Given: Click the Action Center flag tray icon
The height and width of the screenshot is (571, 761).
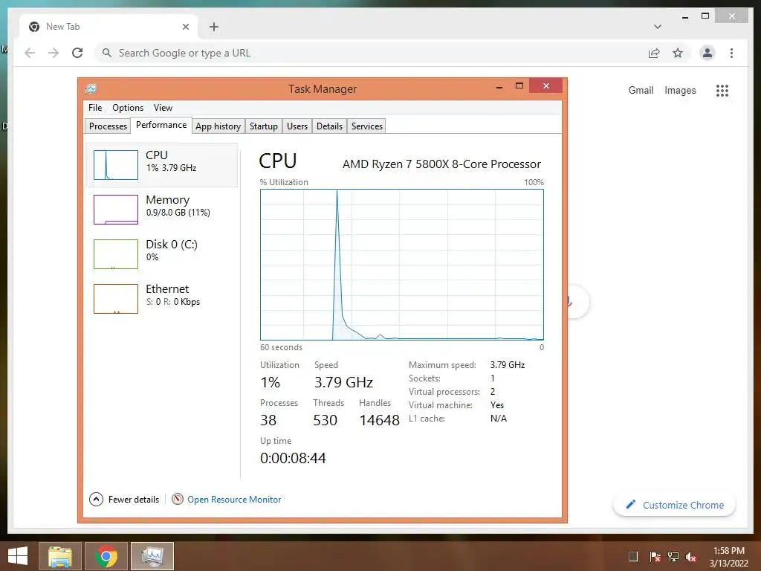Looking at the screenshot, I should click(655, 557).
